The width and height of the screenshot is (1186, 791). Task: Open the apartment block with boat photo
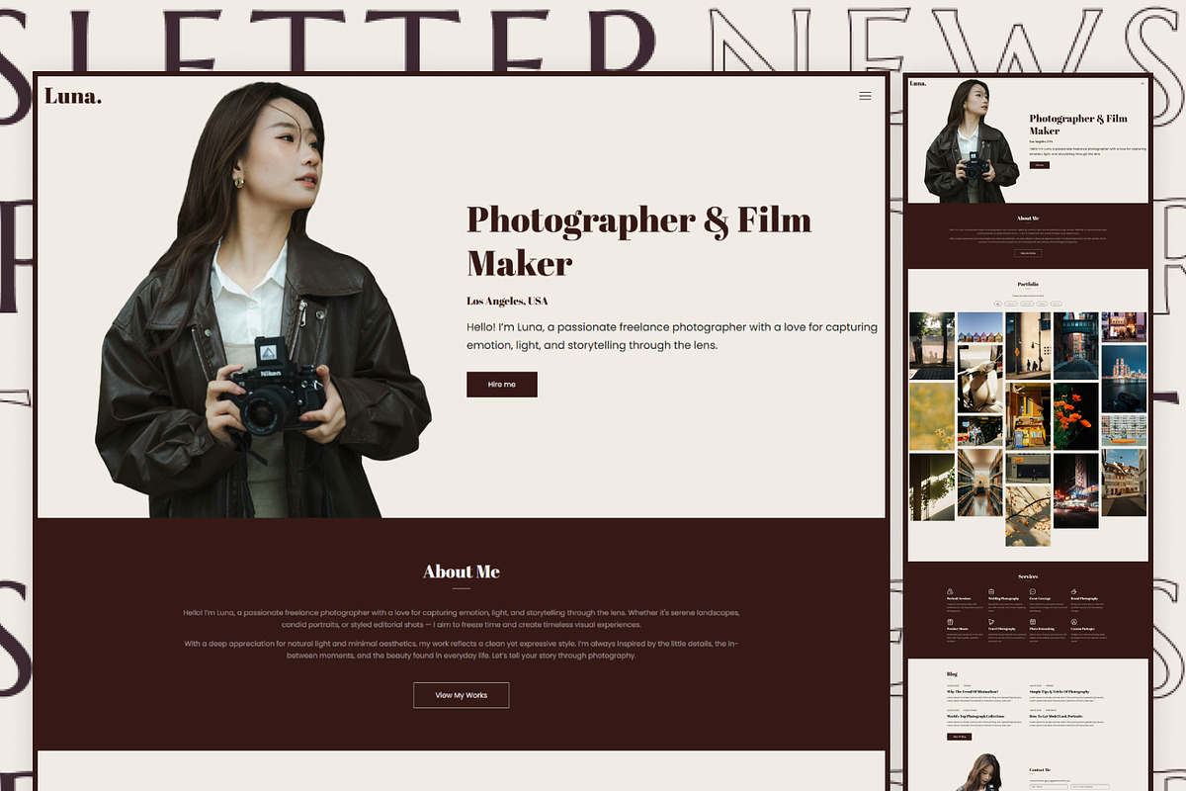click(x=1124, y=431)
